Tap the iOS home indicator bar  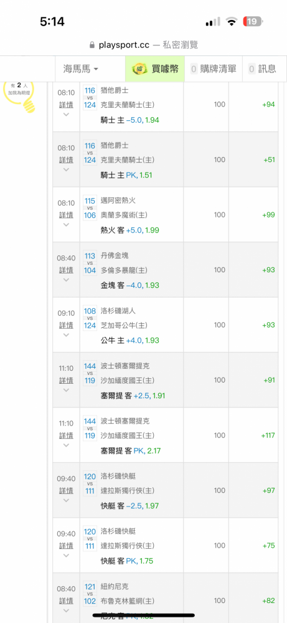tap(143, 616)
